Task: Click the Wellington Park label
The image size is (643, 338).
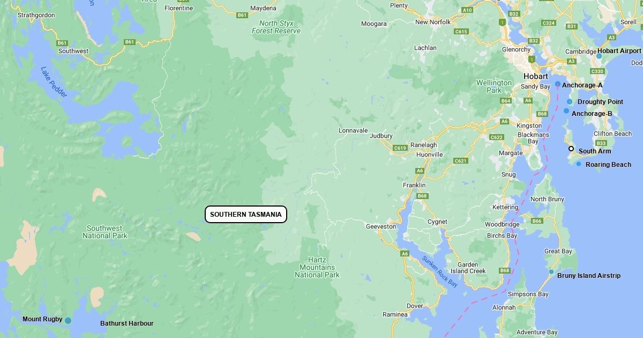Action: [x=494, y=86]
